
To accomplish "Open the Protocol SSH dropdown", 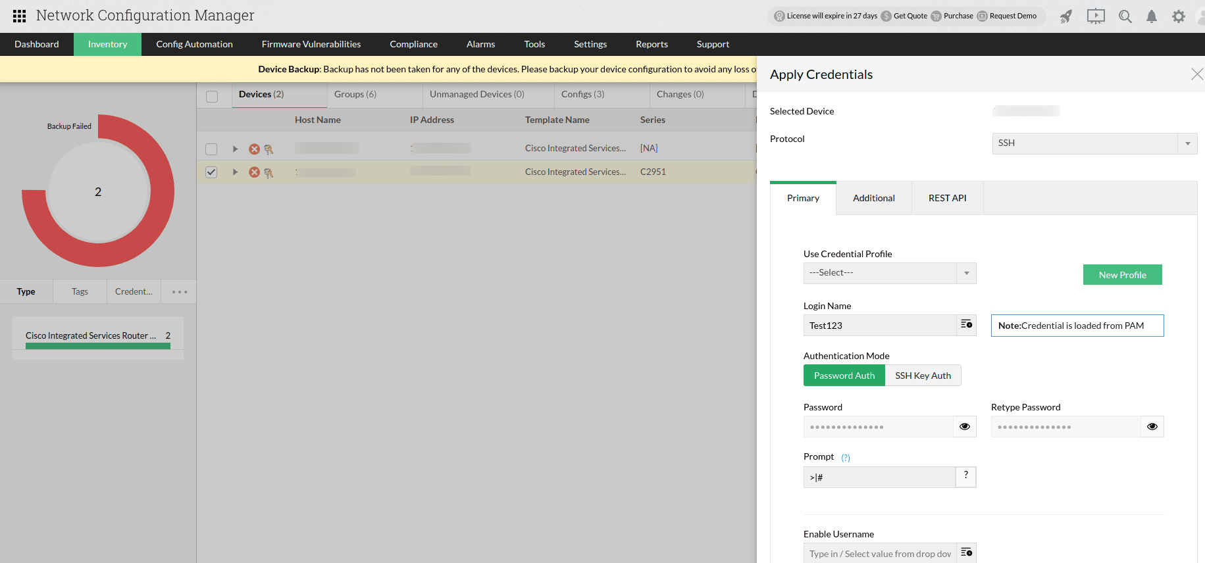I will [x=1094, y=143].
